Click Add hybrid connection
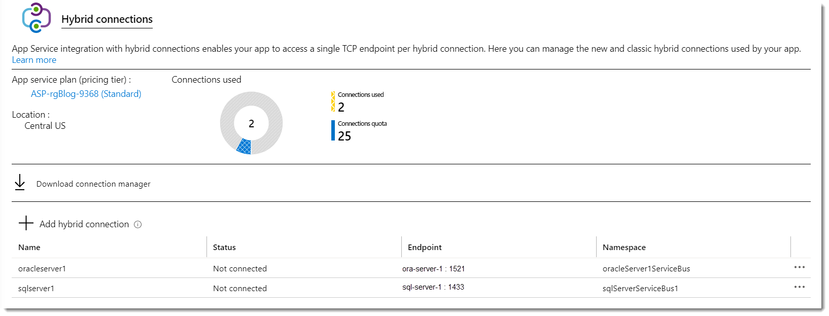 coord(84,224)
